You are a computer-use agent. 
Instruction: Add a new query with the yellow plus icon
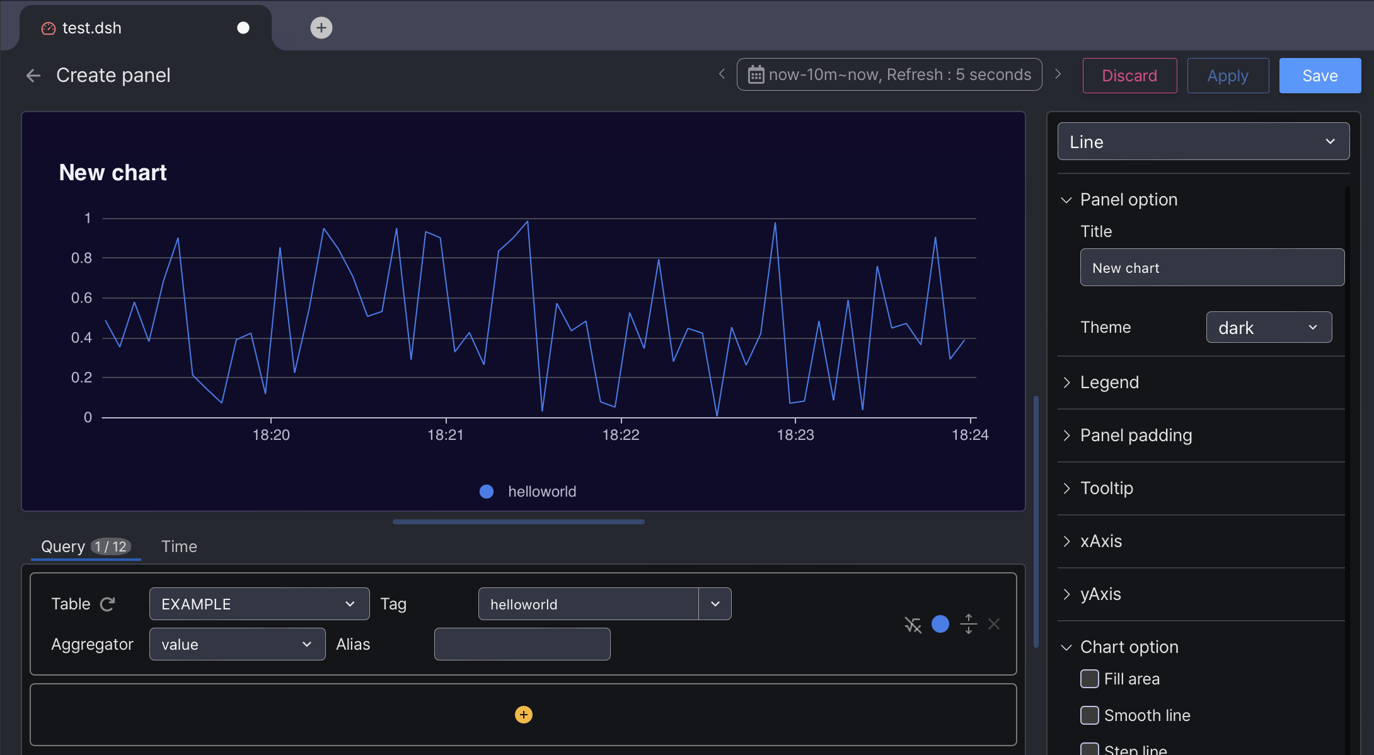(x=523, y=715)
